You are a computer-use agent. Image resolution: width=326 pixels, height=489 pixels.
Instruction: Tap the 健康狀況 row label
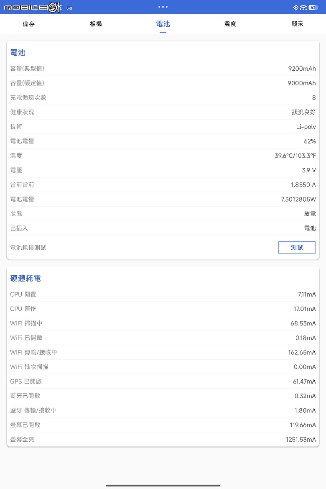pos(22,112)
